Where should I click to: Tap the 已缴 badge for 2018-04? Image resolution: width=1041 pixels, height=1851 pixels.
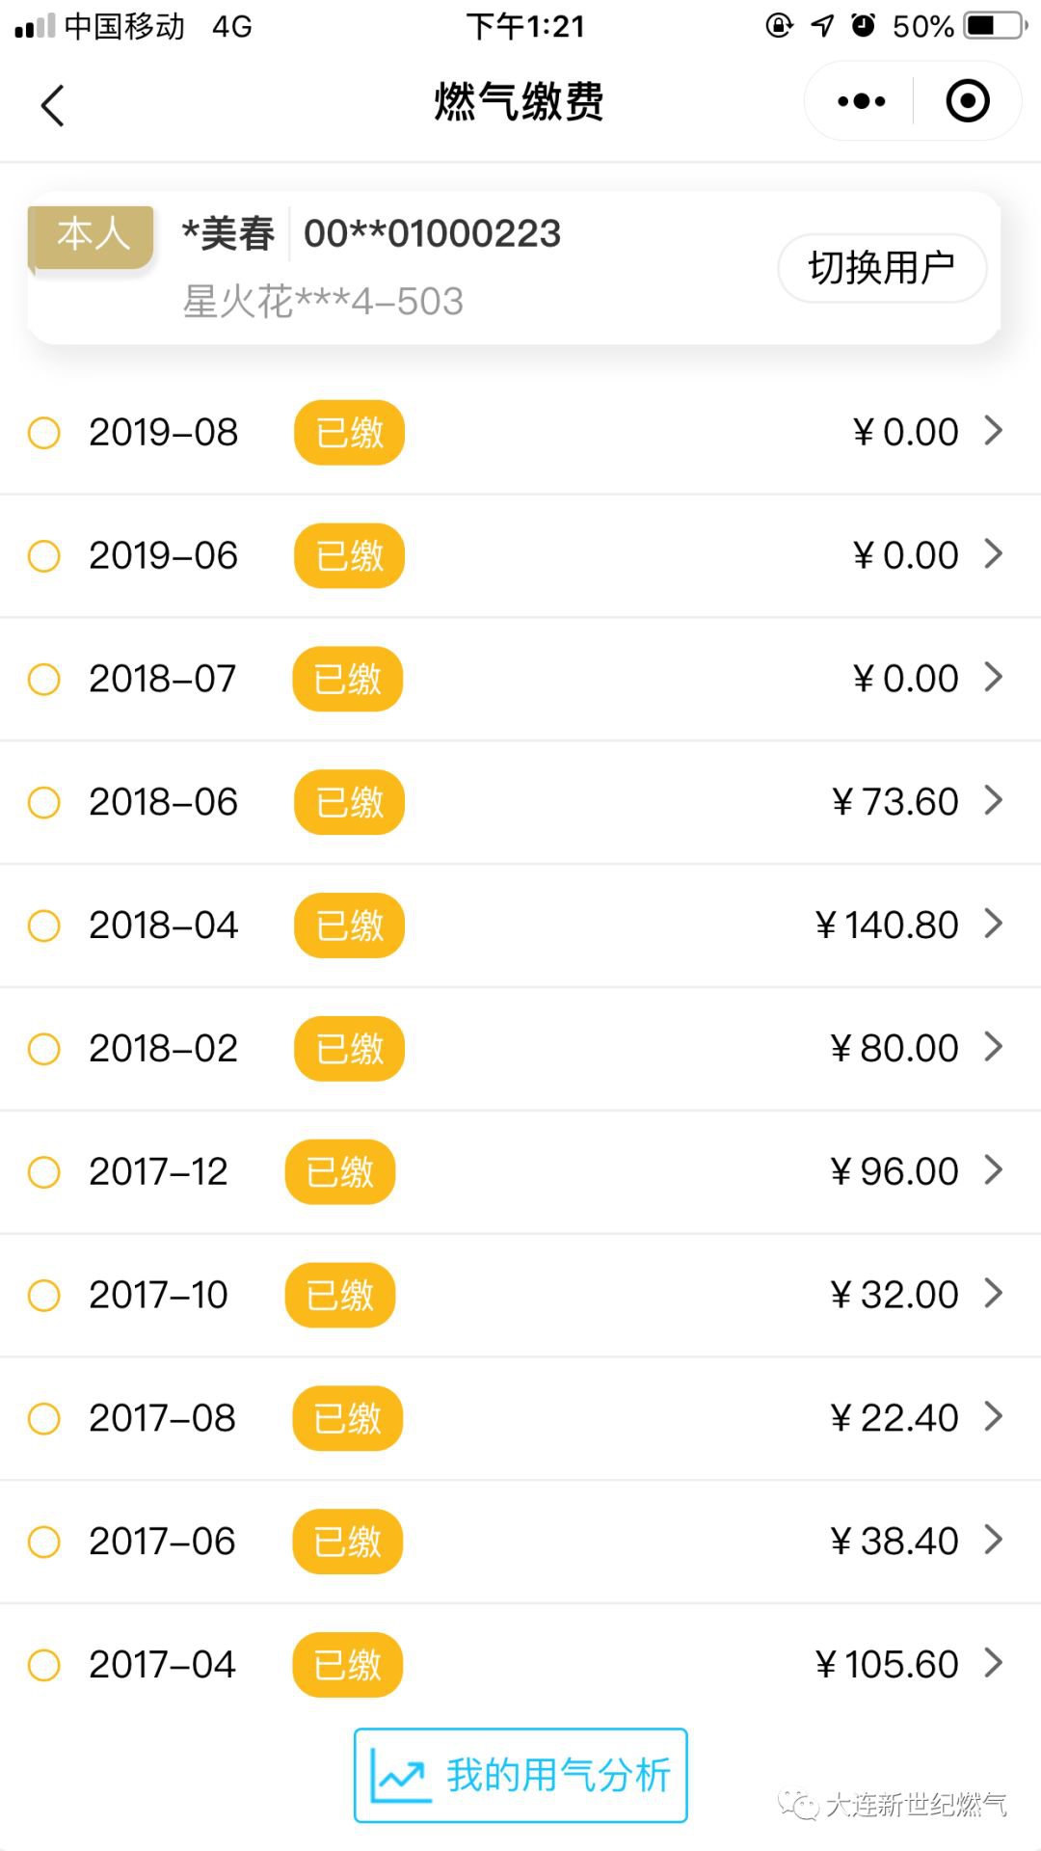[349, 925]
